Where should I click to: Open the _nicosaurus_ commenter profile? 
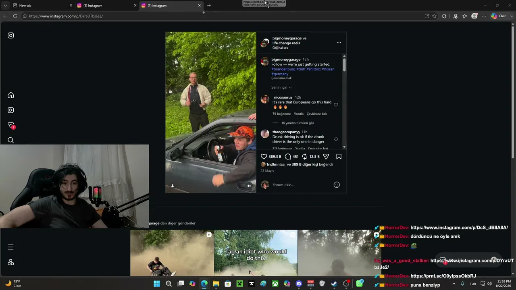click(283, 97)
